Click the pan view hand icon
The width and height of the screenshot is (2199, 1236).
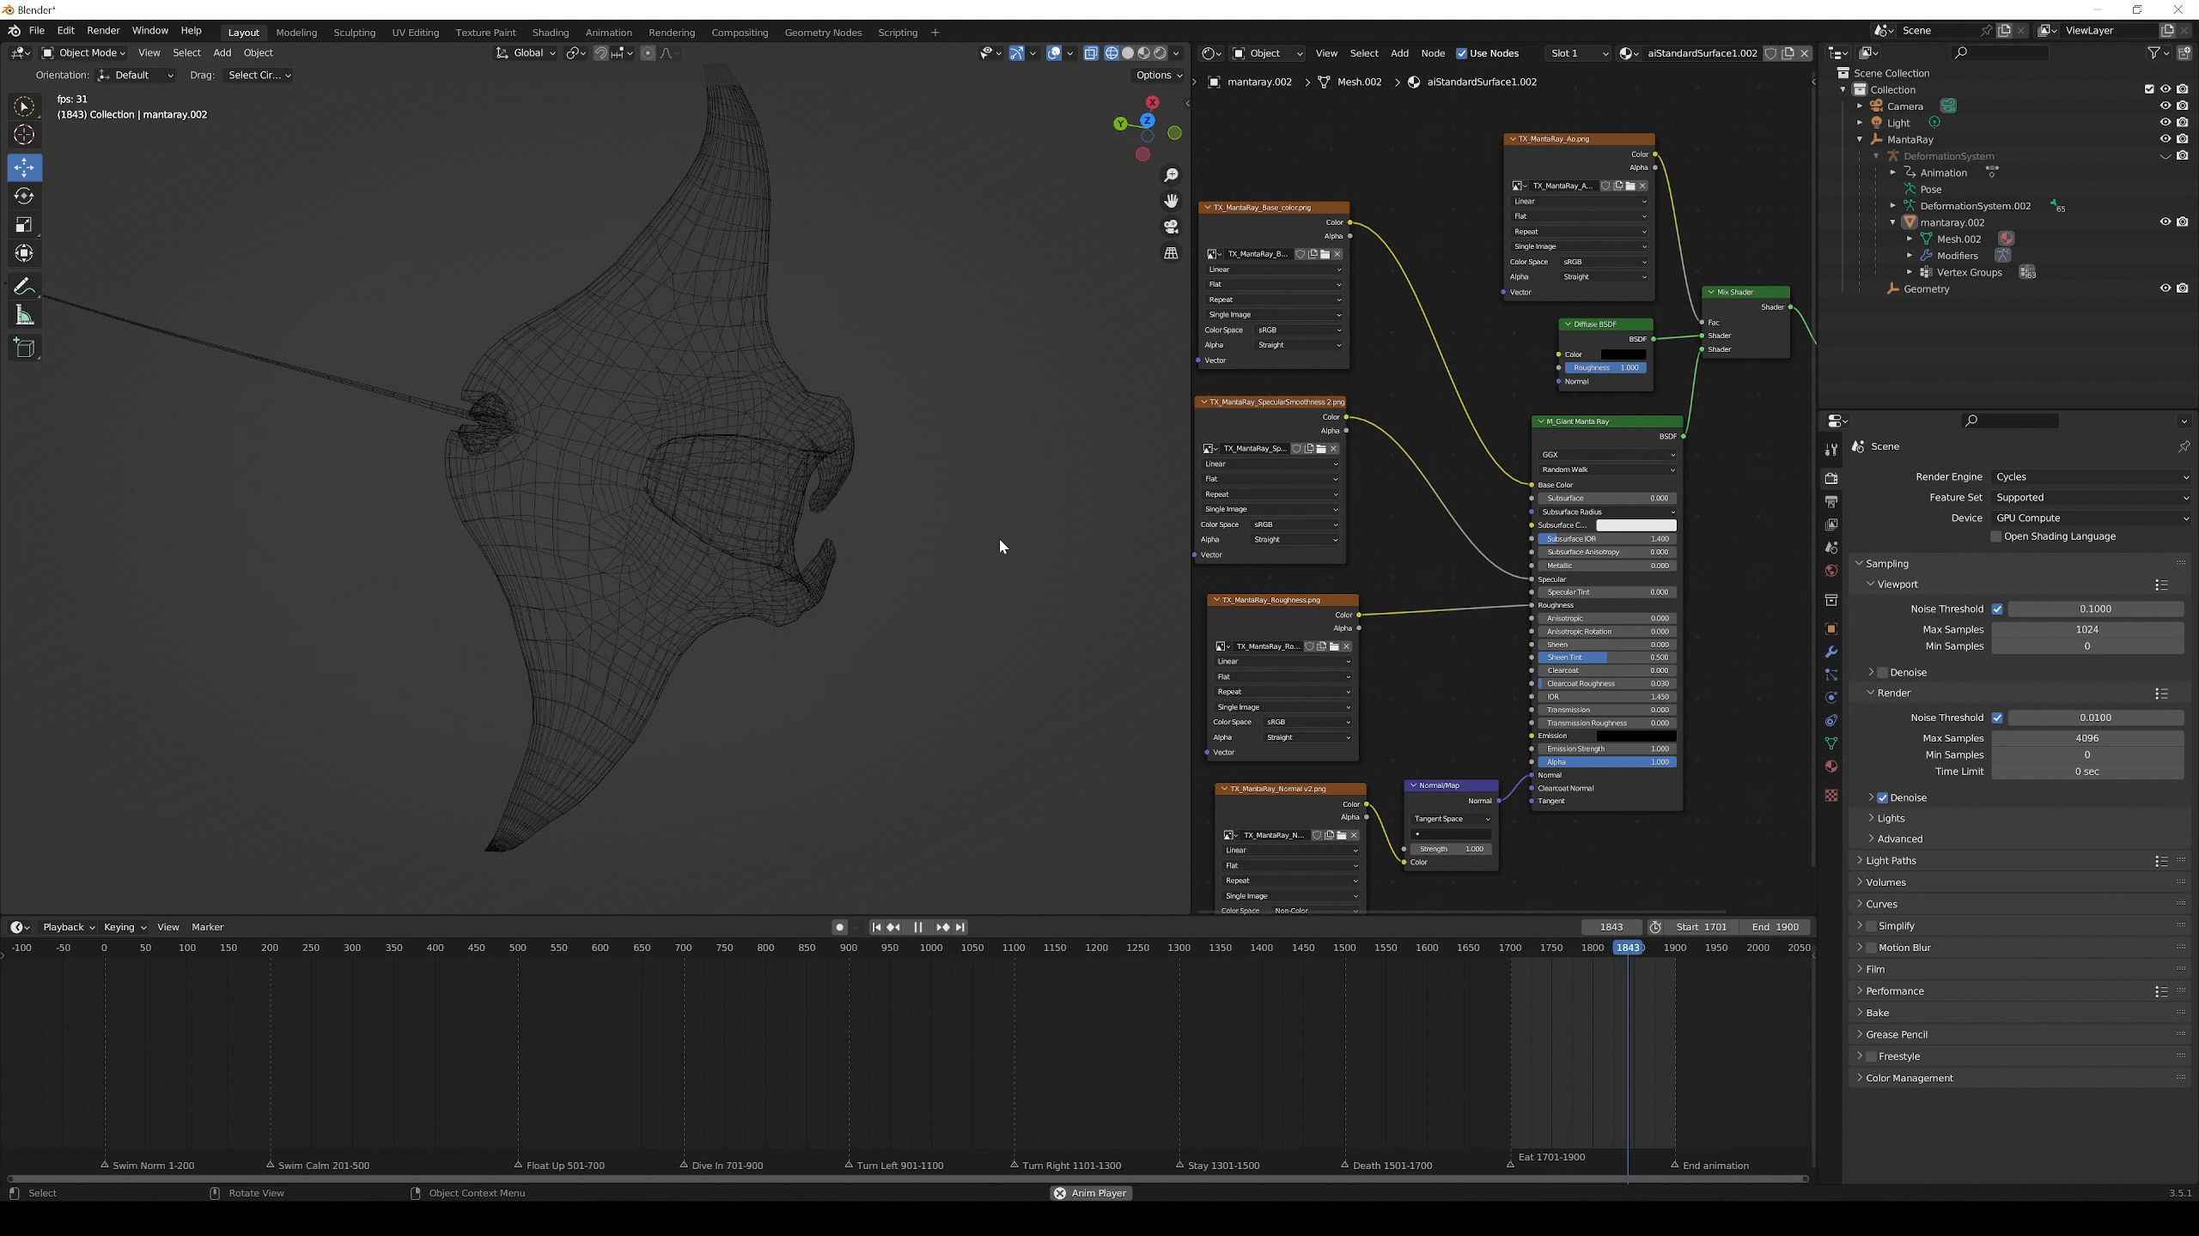tap(1171, 201)
